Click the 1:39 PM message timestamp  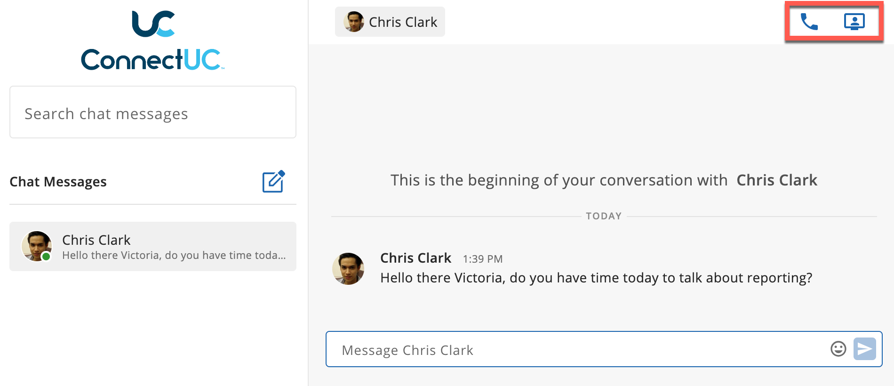click(x=483, y=259)
